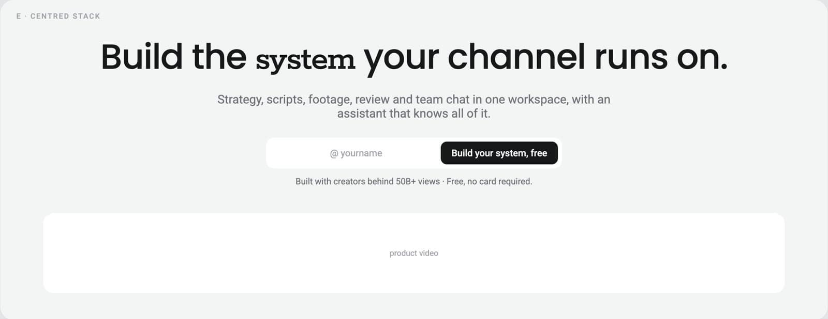The image size is (828, 319).
Task: Click the "E · CENTRED STACK" label
Action: click(x=58, y=17)
